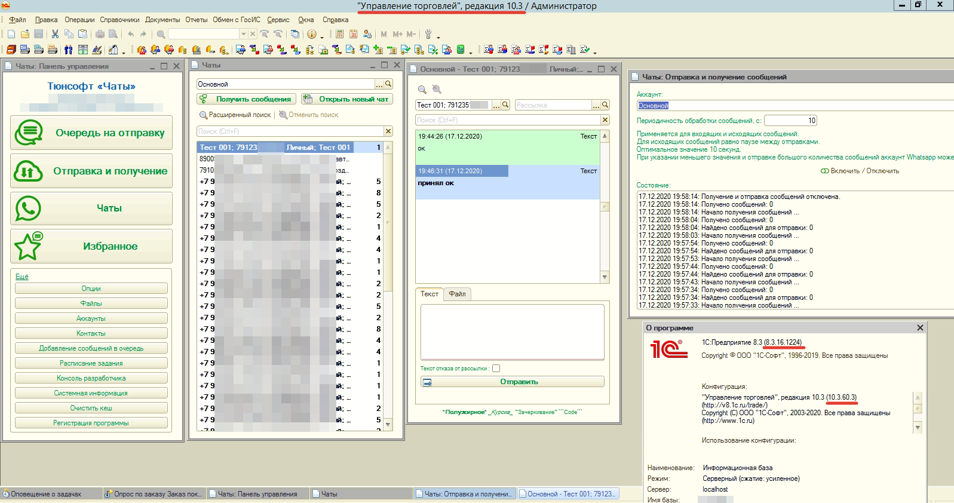Click search magnifier next to Основной field
The image size is (954, 503).
pyautogui.click(x=388, y=84)
